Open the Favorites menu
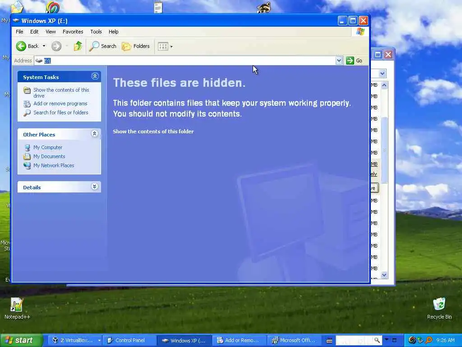462x347 pixels. [73, 32]
